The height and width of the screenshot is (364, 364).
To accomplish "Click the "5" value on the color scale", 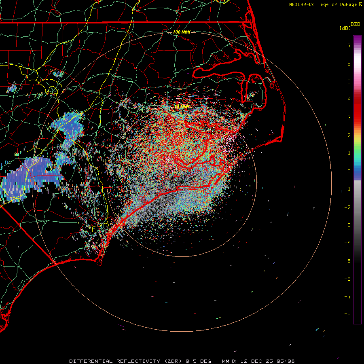I will [349, 81].
